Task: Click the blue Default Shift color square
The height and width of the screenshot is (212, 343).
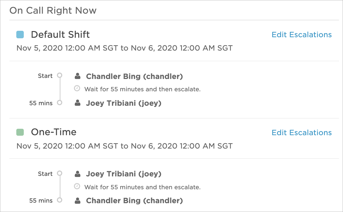Action: tap(20, 35)
